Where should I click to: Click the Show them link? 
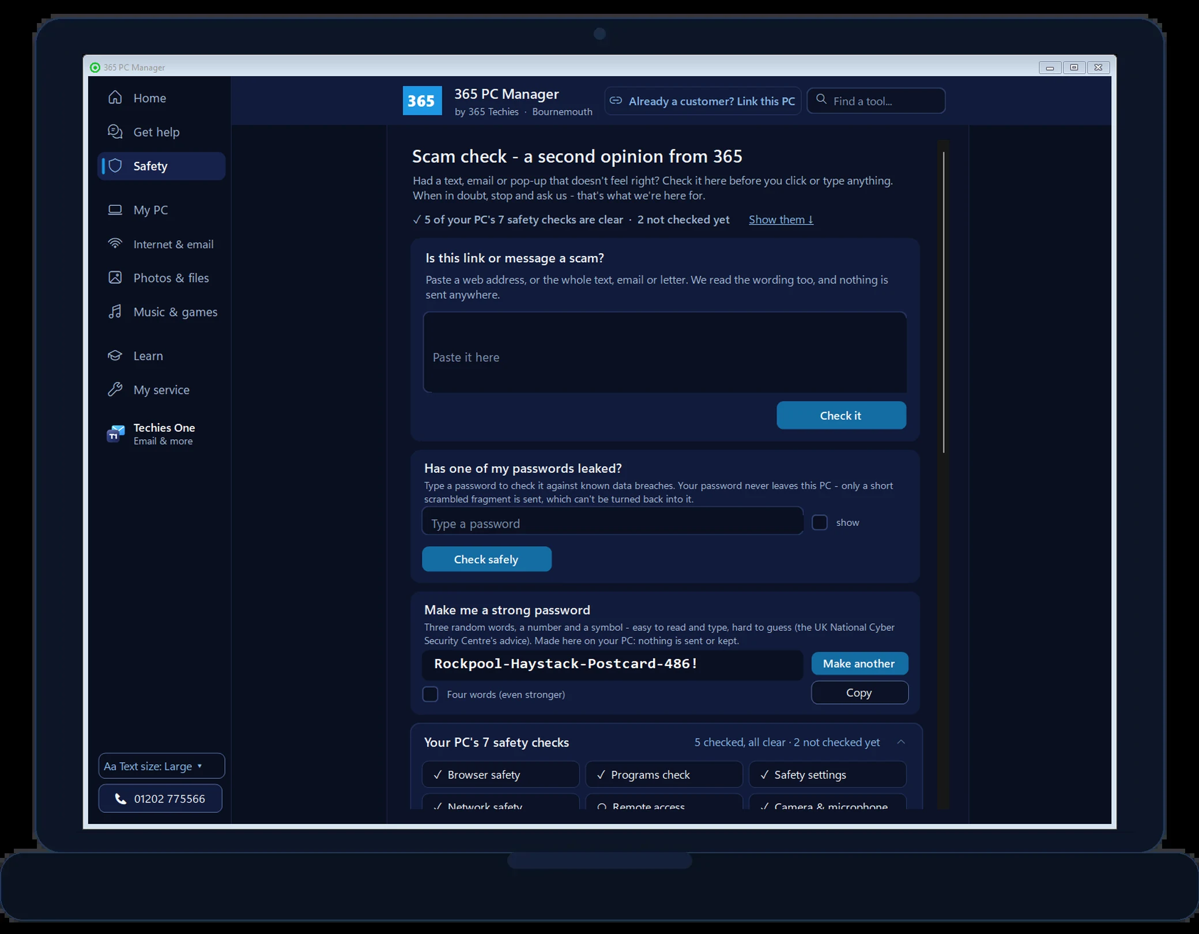781,220
